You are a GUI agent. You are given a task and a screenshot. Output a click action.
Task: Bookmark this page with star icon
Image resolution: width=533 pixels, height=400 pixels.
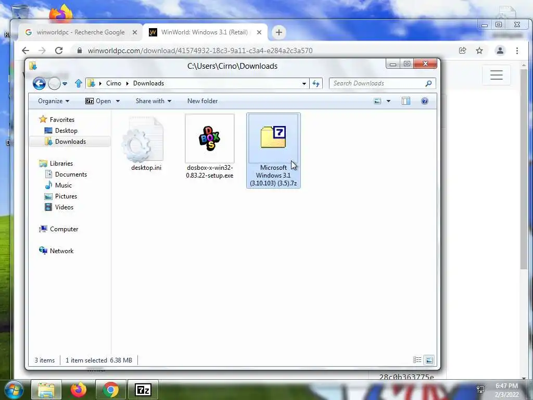point(479,51)
